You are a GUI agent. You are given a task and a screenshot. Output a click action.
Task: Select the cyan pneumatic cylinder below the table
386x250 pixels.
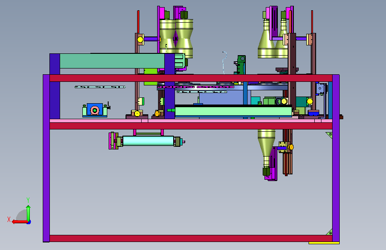(x=148, y=141)
